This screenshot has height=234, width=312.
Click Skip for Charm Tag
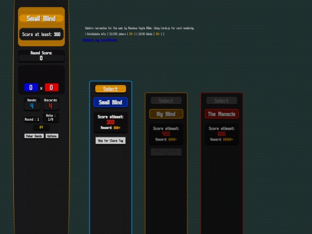[110, 140]
